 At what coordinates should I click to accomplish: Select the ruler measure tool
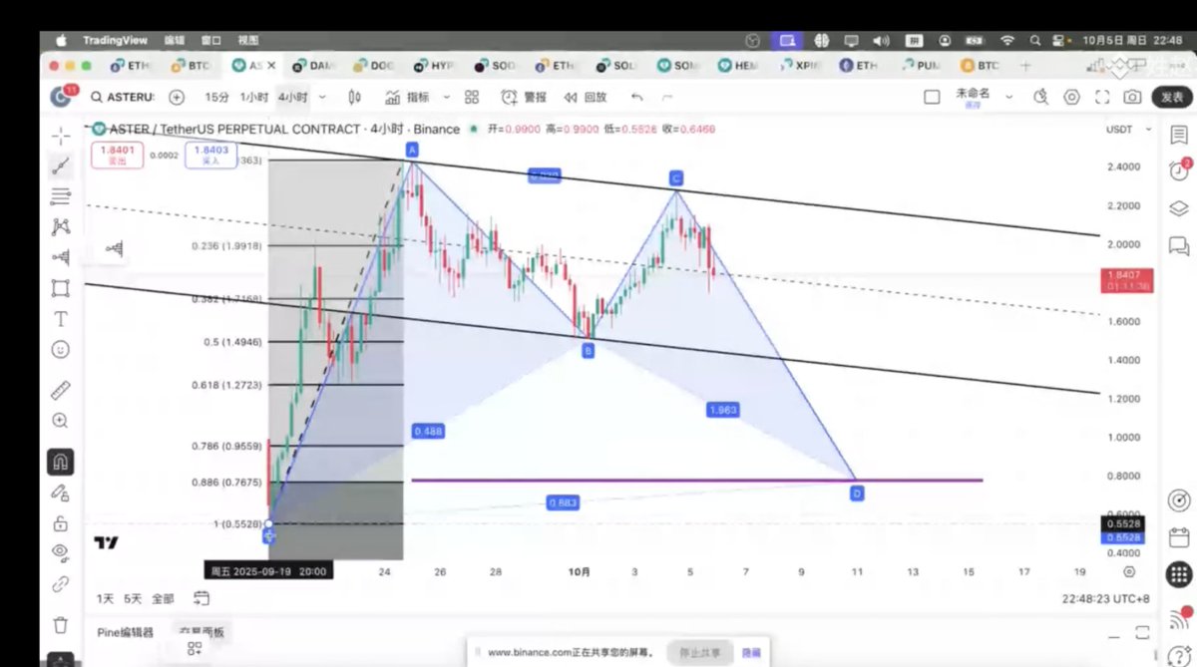(x=60, y=390)
